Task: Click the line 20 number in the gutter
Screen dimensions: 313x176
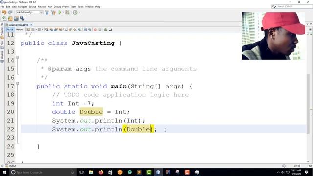Action: pyautogui.click(x=10, y=112)
